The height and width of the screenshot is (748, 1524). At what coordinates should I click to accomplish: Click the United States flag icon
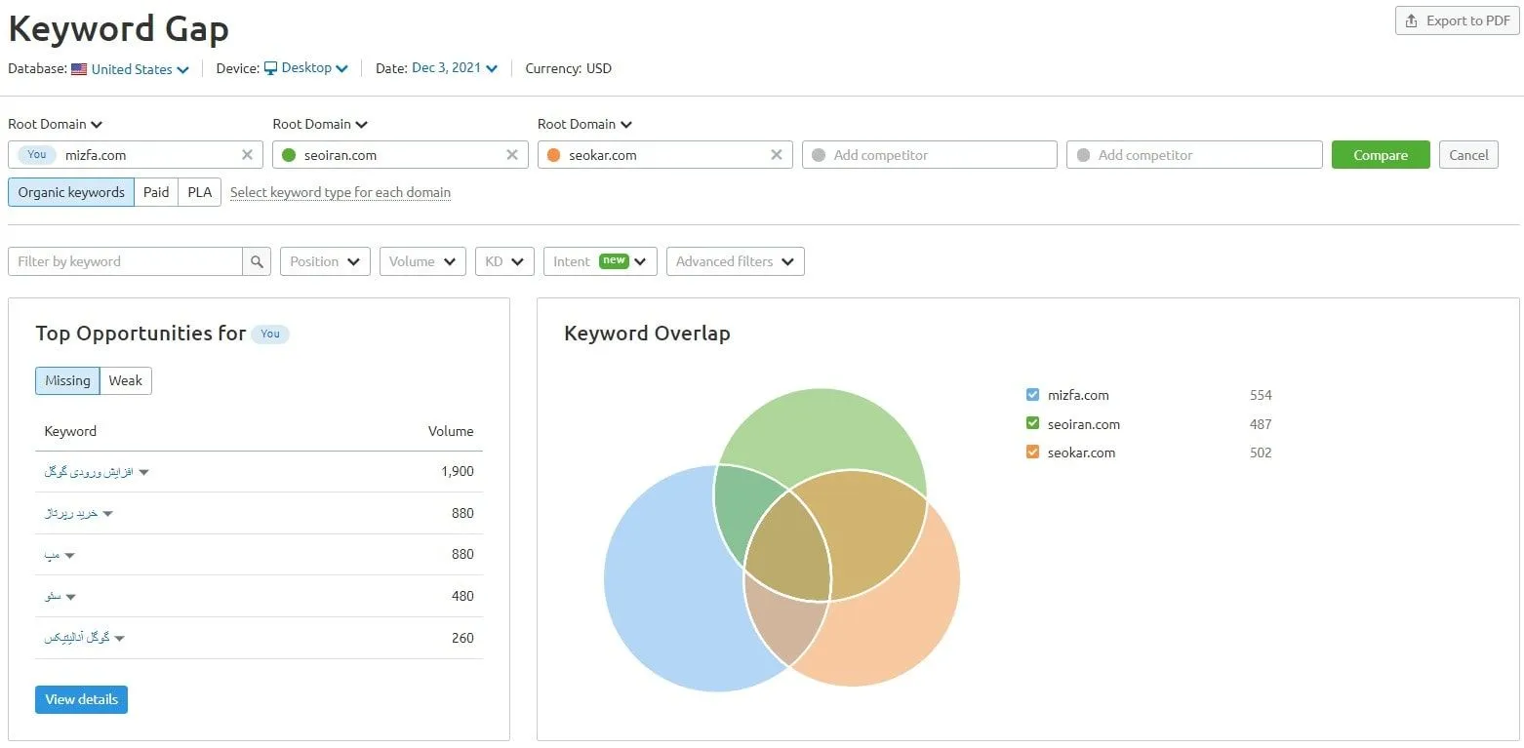(79, 69)
